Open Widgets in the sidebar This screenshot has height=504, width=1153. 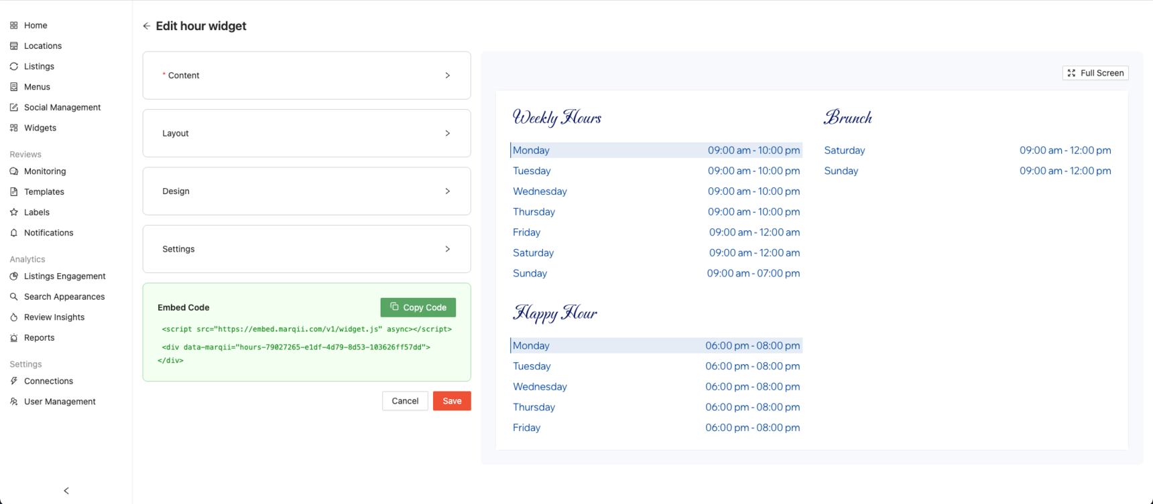(40, 128)
